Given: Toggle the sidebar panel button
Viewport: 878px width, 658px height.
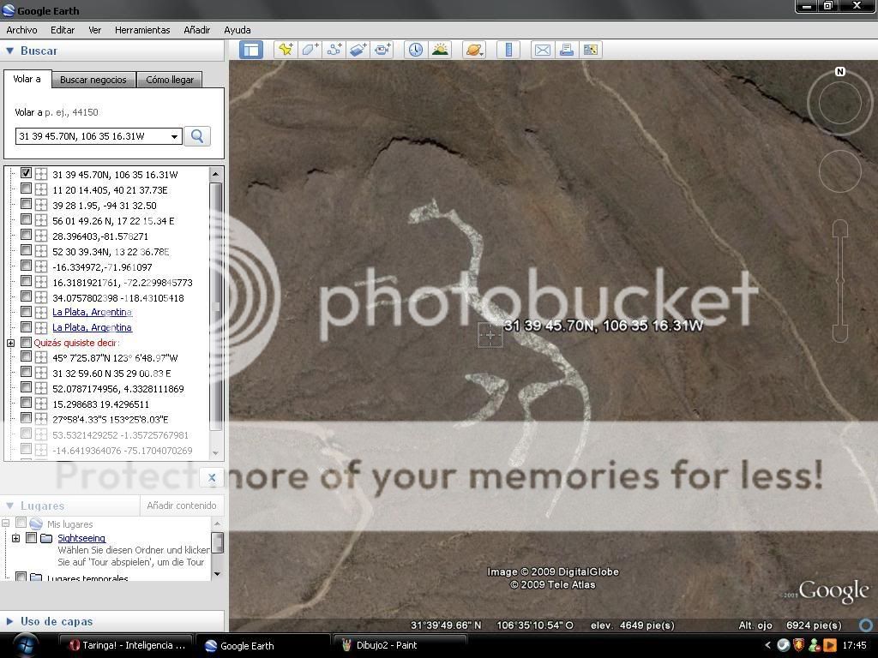Looking at the screenshot, I should click(251, 50).
